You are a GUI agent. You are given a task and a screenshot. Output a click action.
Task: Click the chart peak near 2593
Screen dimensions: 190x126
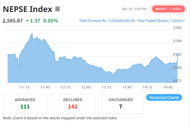(32, 33)
